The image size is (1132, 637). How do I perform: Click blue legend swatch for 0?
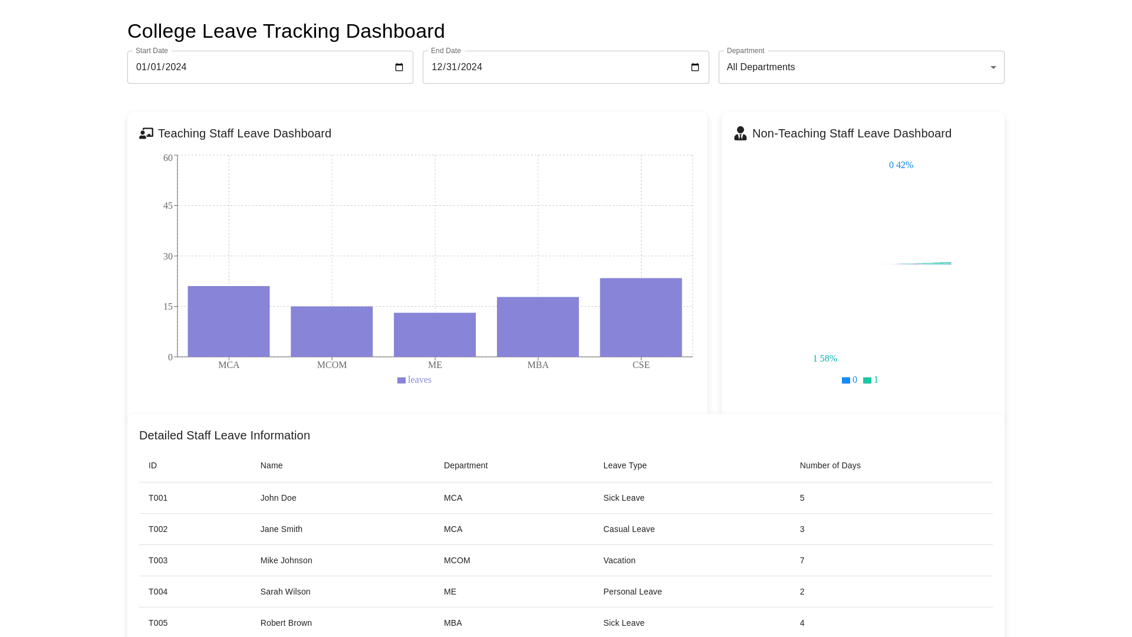pos(846,380)
